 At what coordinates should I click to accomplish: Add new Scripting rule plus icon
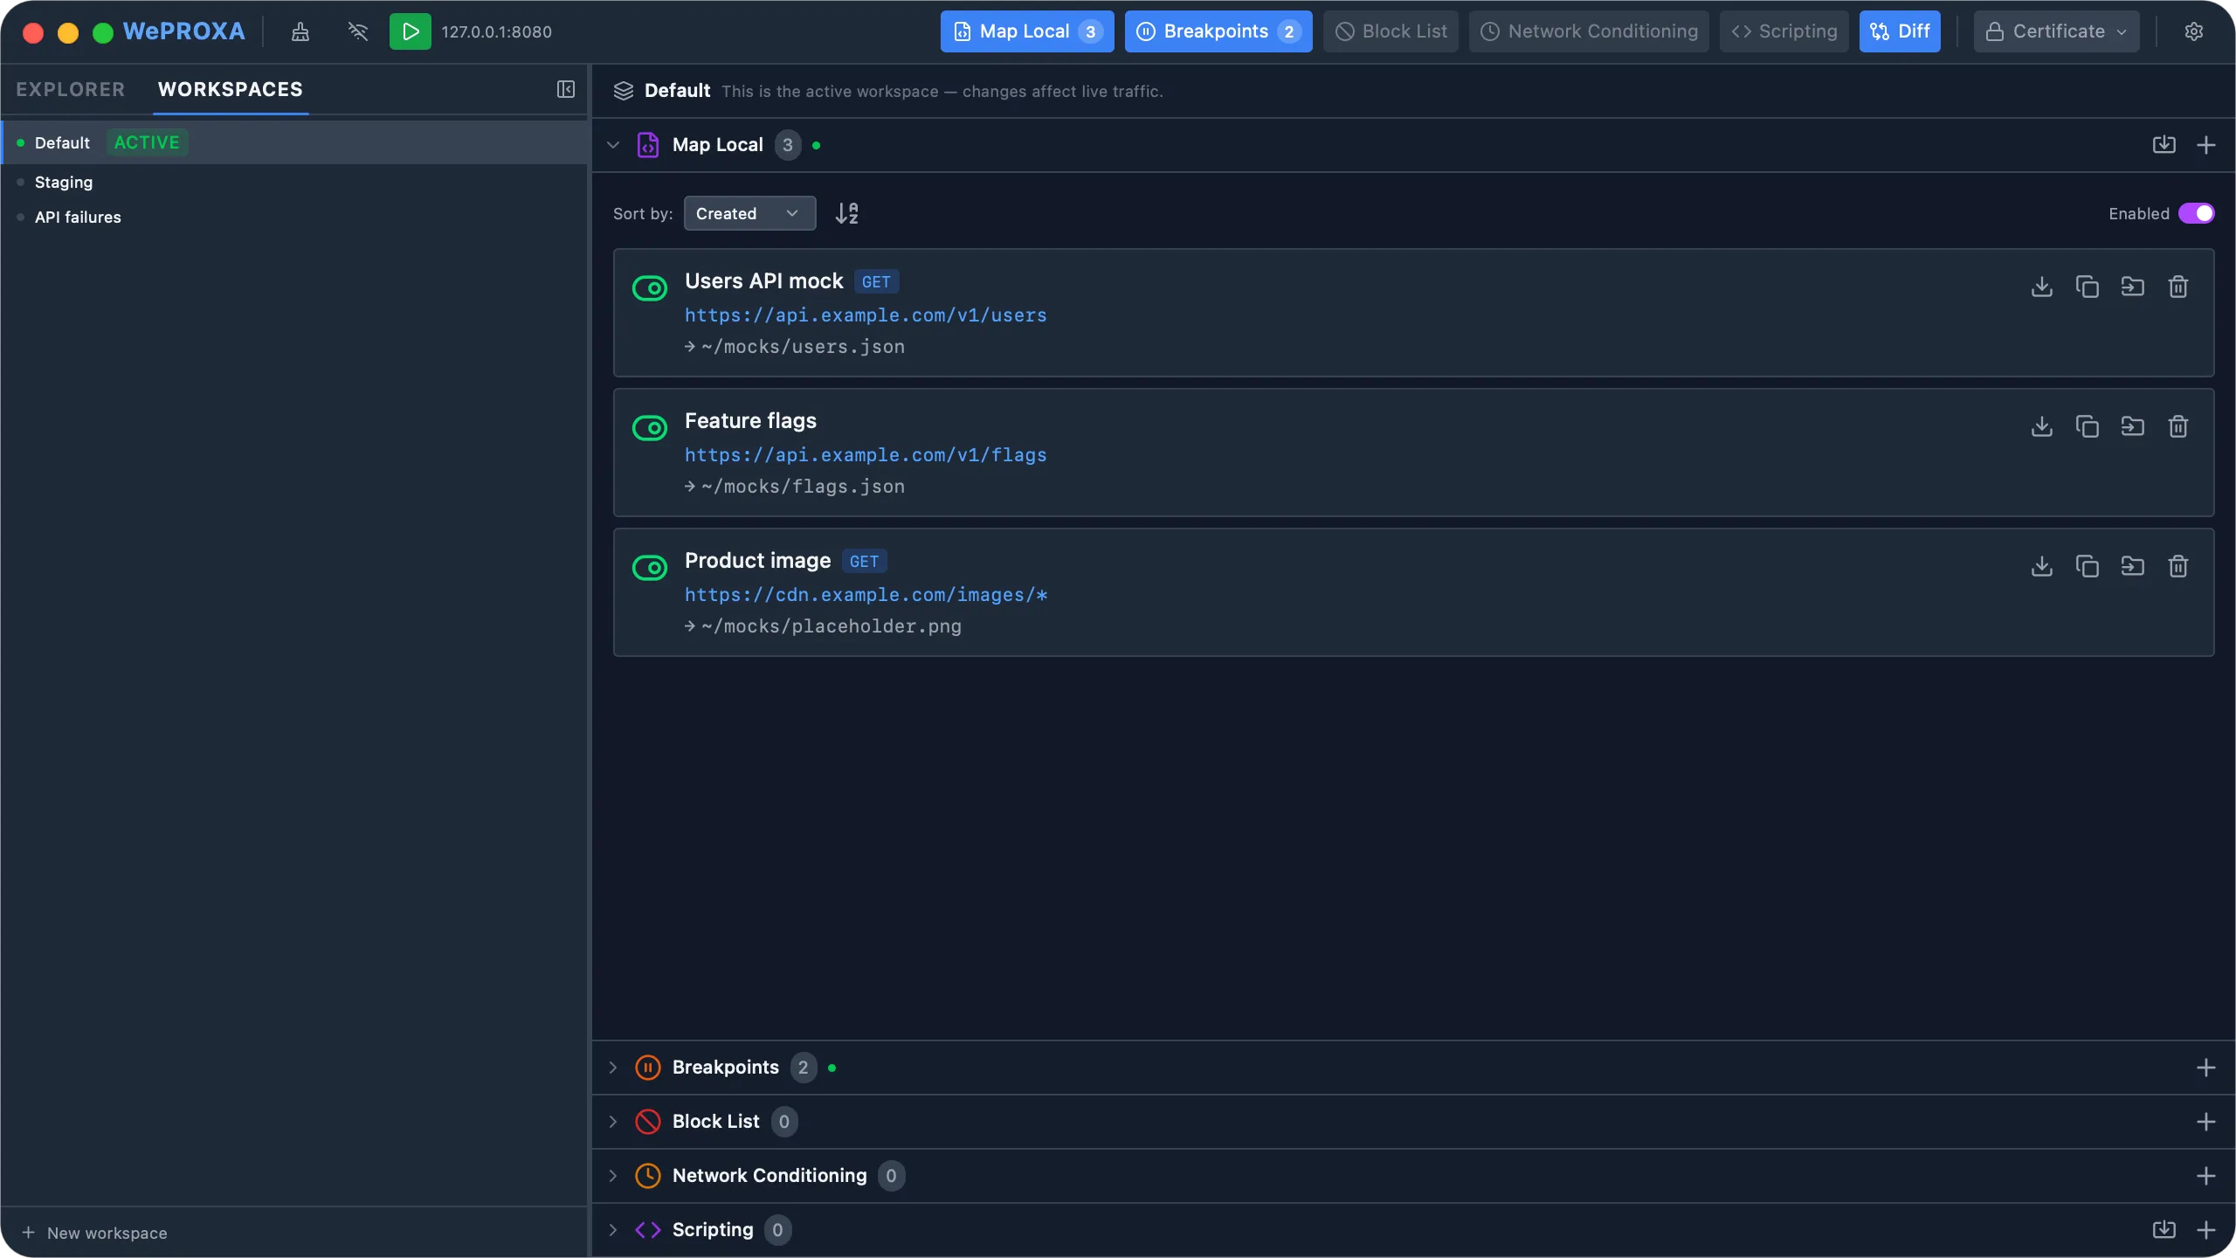[x=2205, y=1230]
